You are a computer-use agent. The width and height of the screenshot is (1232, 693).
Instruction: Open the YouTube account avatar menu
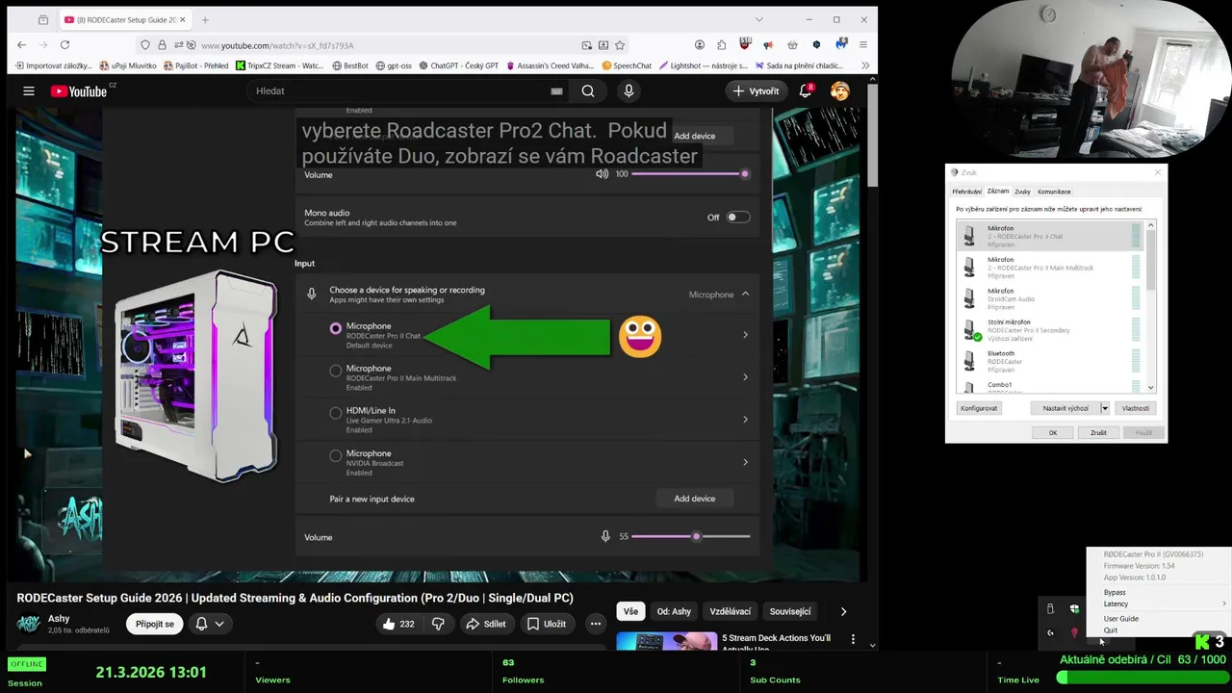[x=840, y=90]
